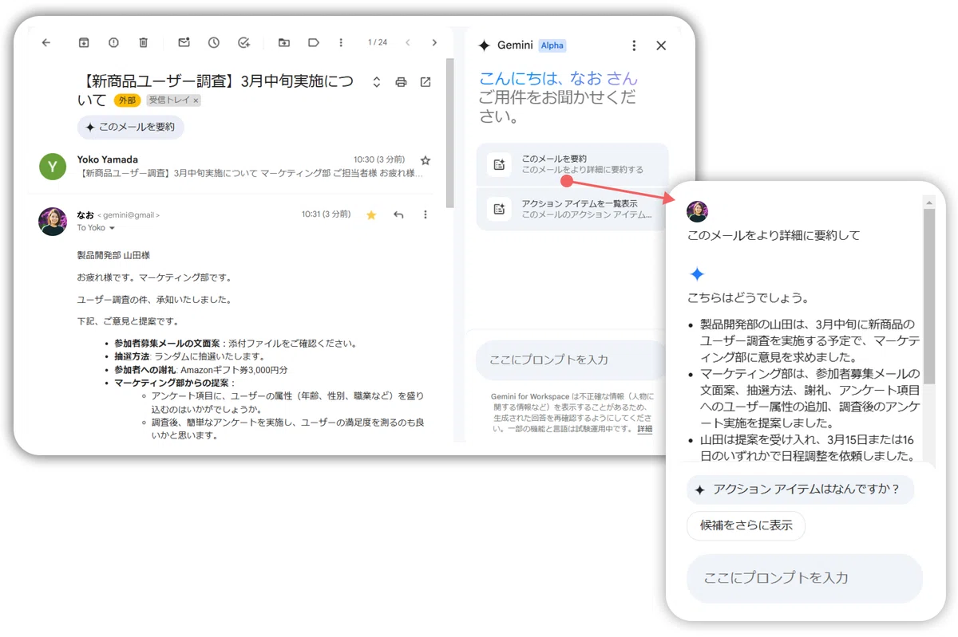Click the このメールを要約 chip under the subject
Image resolution: width=958 pixels, height=637 pixels.
point(131,127)
